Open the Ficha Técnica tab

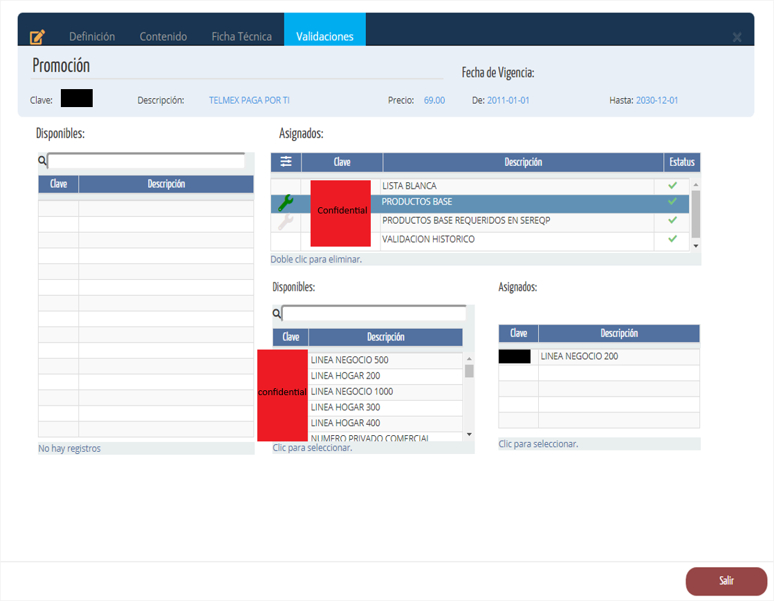tap(241, 37)
